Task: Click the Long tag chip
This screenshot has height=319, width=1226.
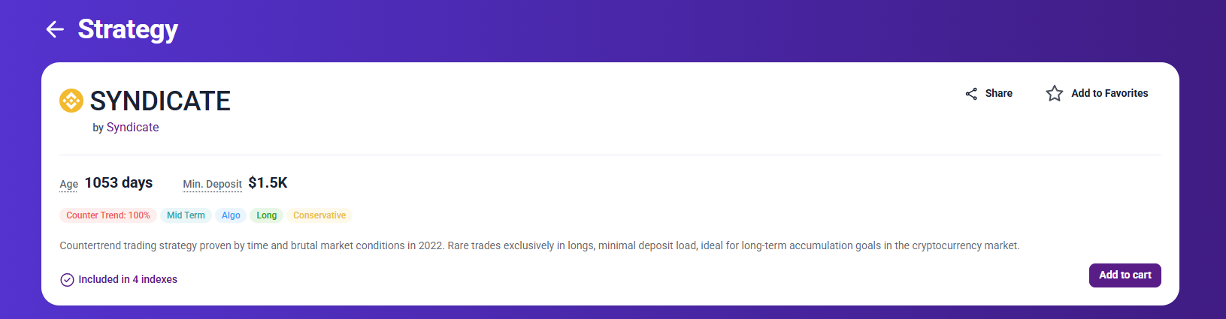Action: [x=266, y=215]
